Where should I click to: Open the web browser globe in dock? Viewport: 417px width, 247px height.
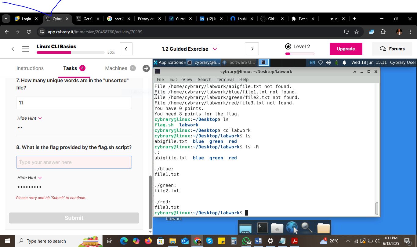[x=292, y=228]
